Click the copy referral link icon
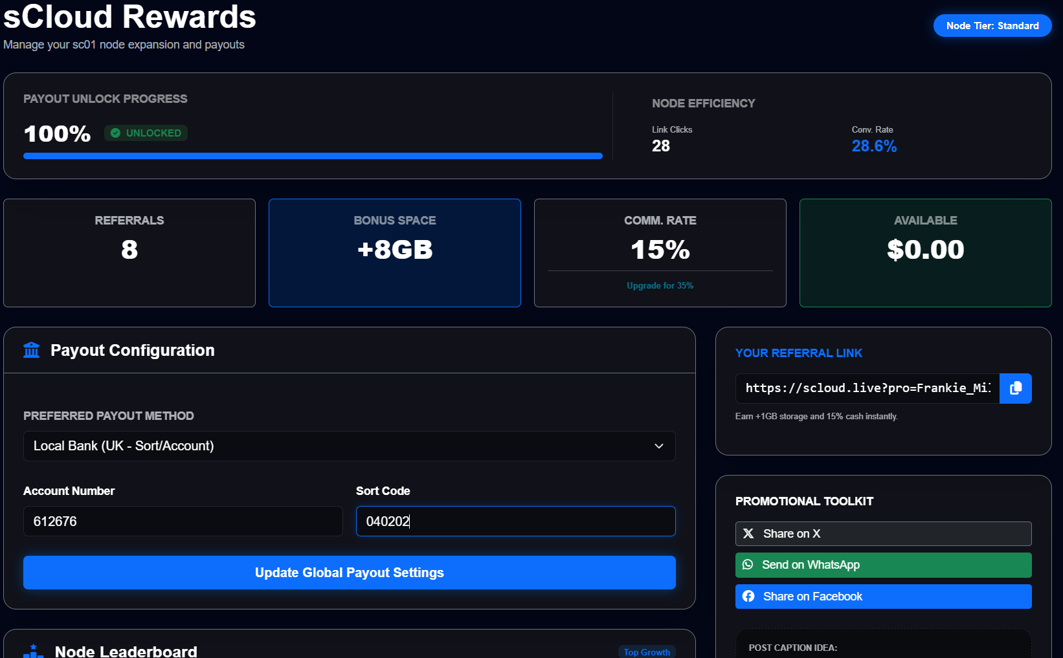This screenshot has height=658, width=1063. coord(1015,388)
